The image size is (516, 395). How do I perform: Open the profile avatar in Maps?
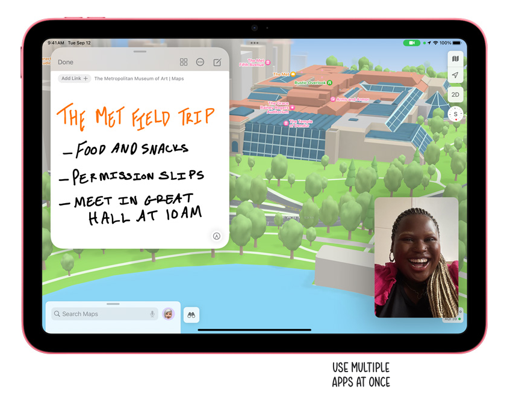169,314
